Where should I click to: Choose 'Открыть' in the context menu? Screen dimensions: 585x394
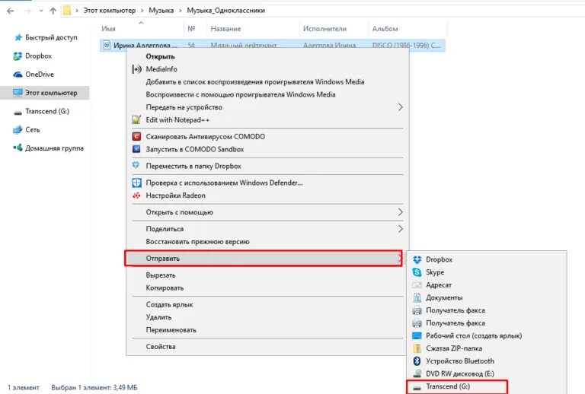click(267, 56)
